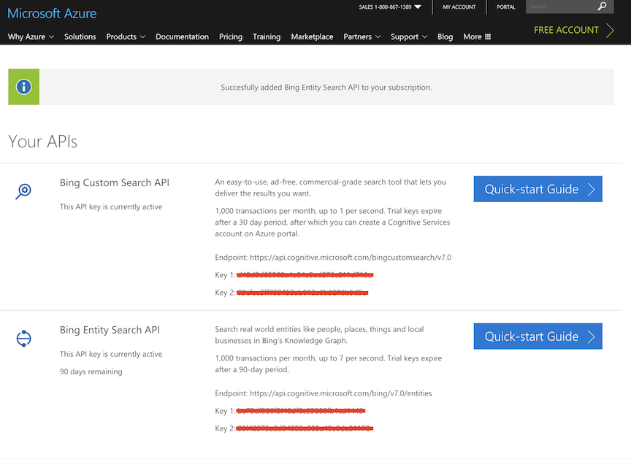The image size is (631, 459).
Task: Click the Bing Entity Search API icon
Action: (x=24, y=339)
